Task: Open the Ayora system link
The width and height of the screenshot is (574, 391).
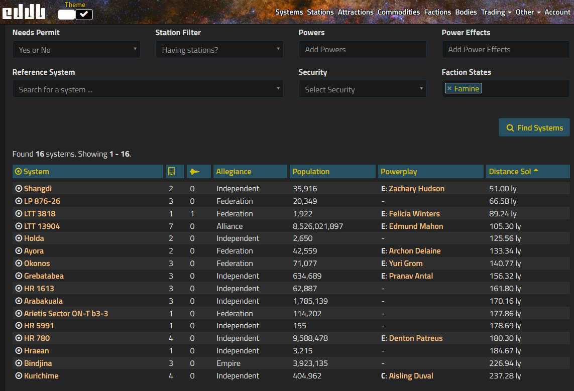Action: (34, 251)
